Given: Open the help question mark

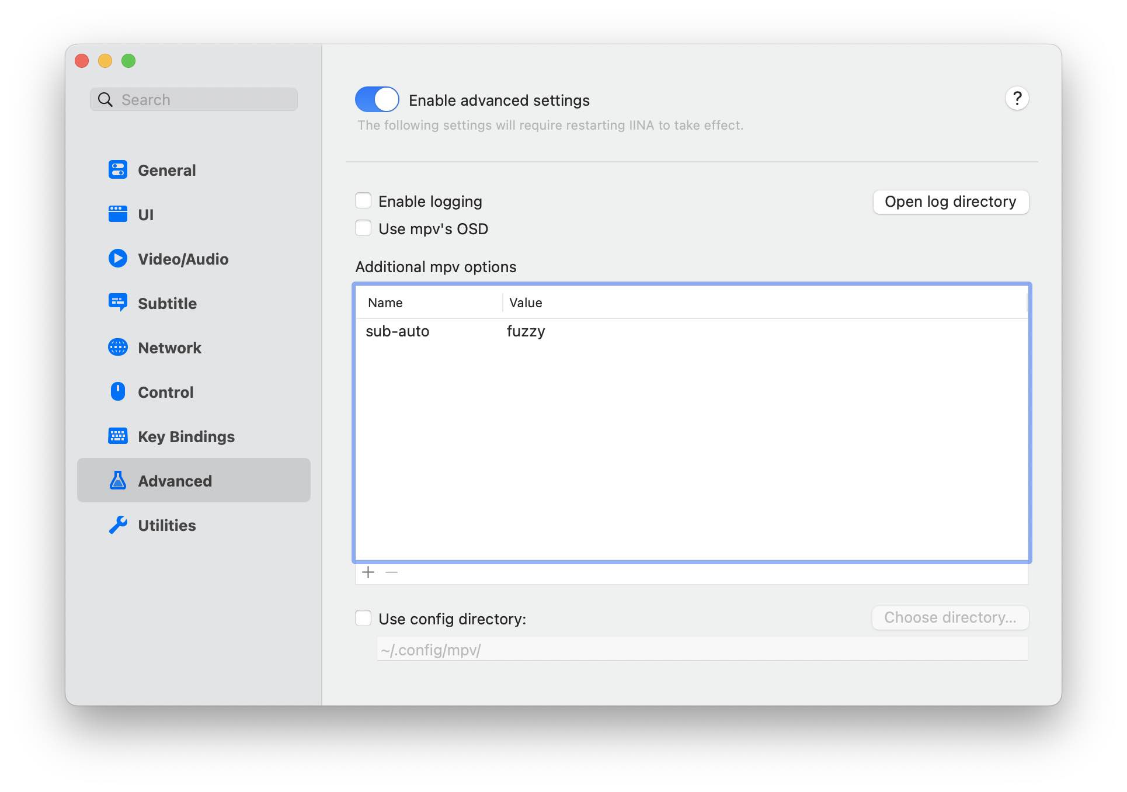Looking at the screenshot, I should coord(1017,98).
